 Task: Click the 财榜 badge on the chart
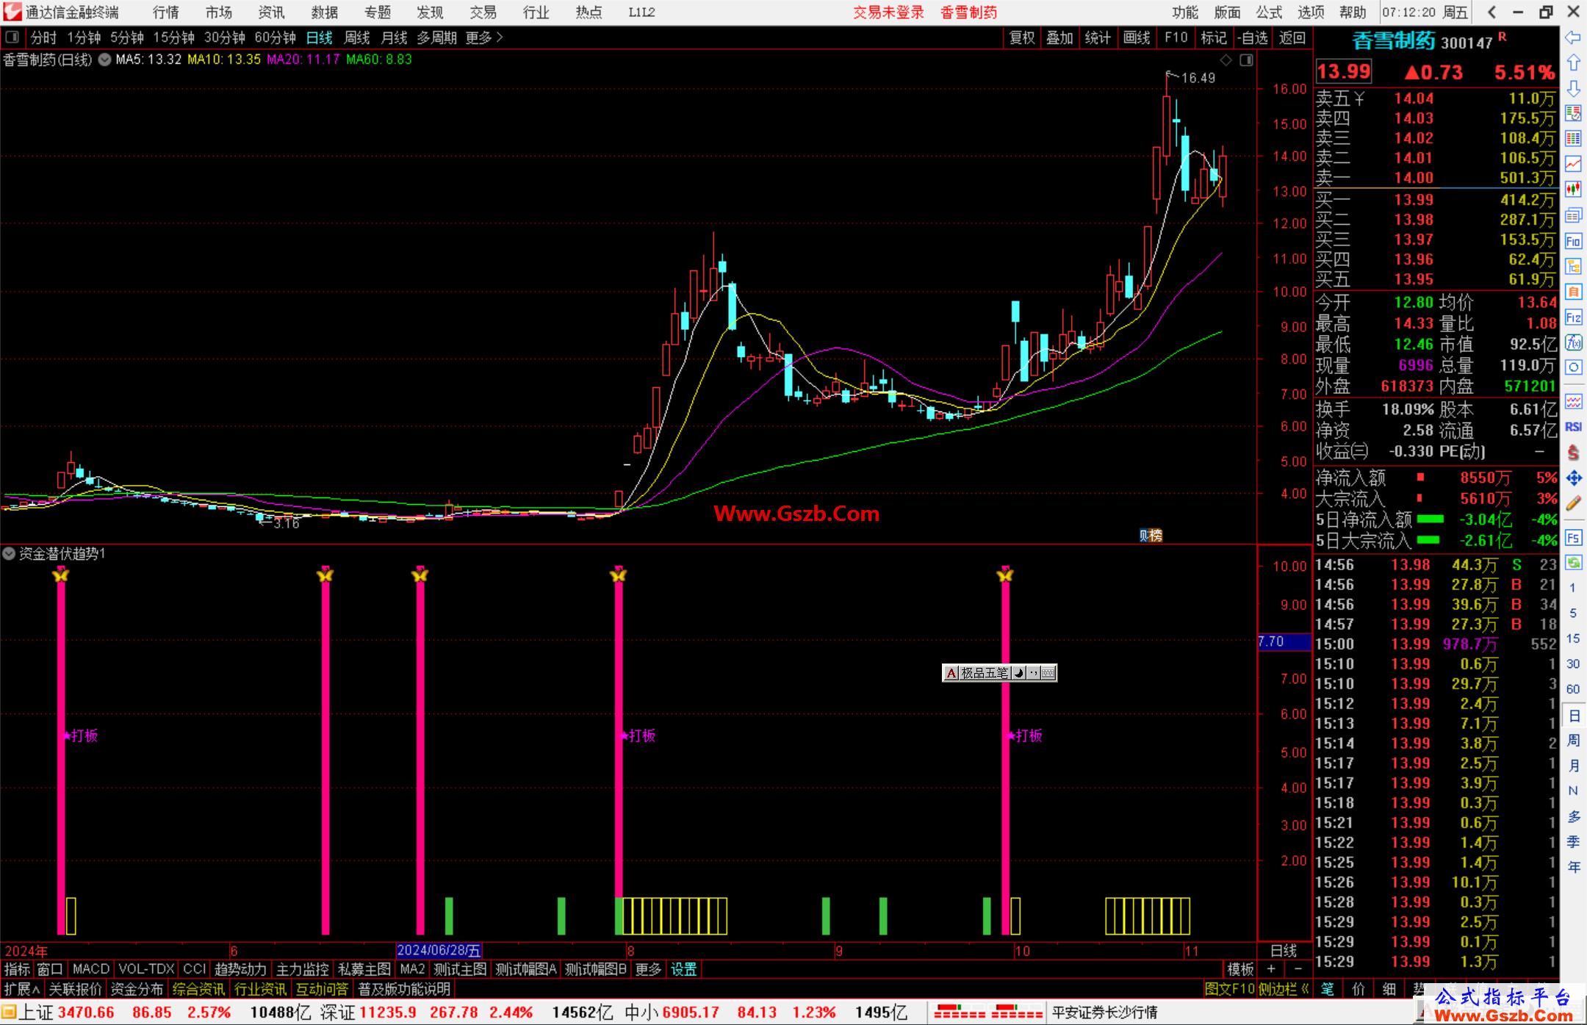click(1151, 536)
